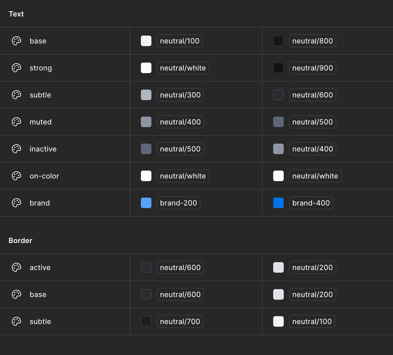Select the neutral/600 pill in Border base row
The height and width of the screenshot is (355, 393).
tap(180, 294)
